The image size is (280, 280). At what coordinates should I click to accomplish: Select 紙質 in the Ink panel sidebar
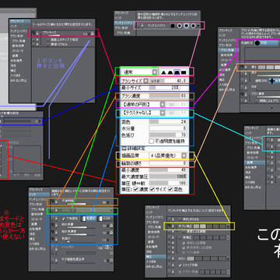tap(34, 224)
